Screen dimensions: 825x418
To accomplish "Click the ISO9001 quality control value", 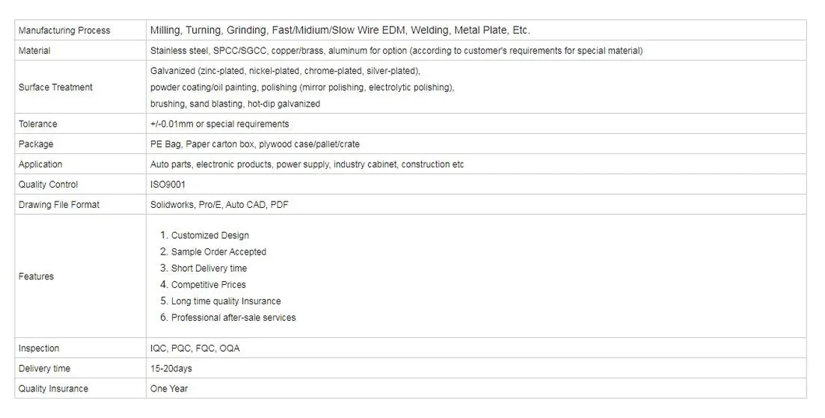I will (167, 184).
